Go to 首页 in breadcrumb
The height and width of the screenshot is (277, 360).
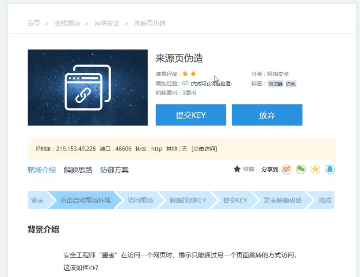point(34,23)
